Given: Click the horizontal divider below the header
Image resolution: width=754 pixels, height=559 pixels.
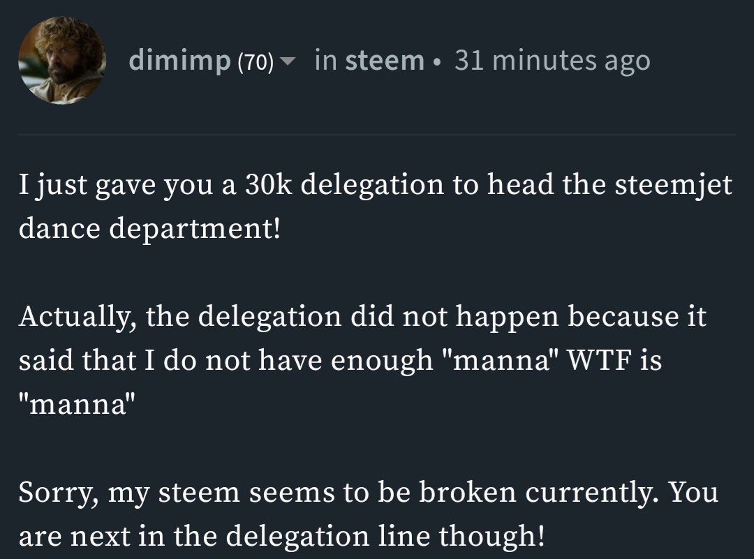Looking at the screenshot, I should (377, 135).
